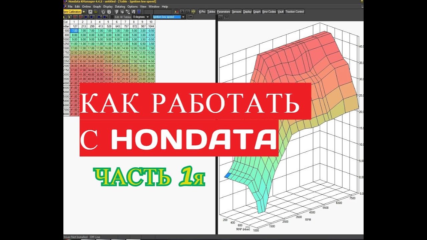Open the Graph menu
Image resolution: width=427 pixels, height=240 pixels.
click(x=97, y=6)
